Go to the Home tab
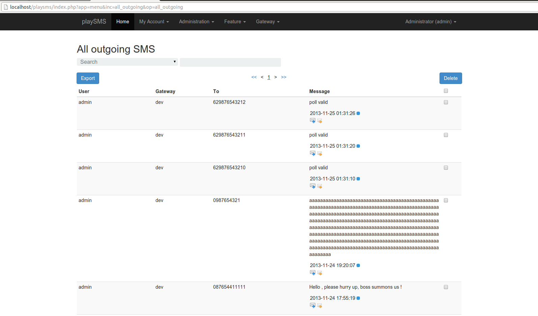The height and width of the screenshot is (316, 538). (x=123, y=22)
